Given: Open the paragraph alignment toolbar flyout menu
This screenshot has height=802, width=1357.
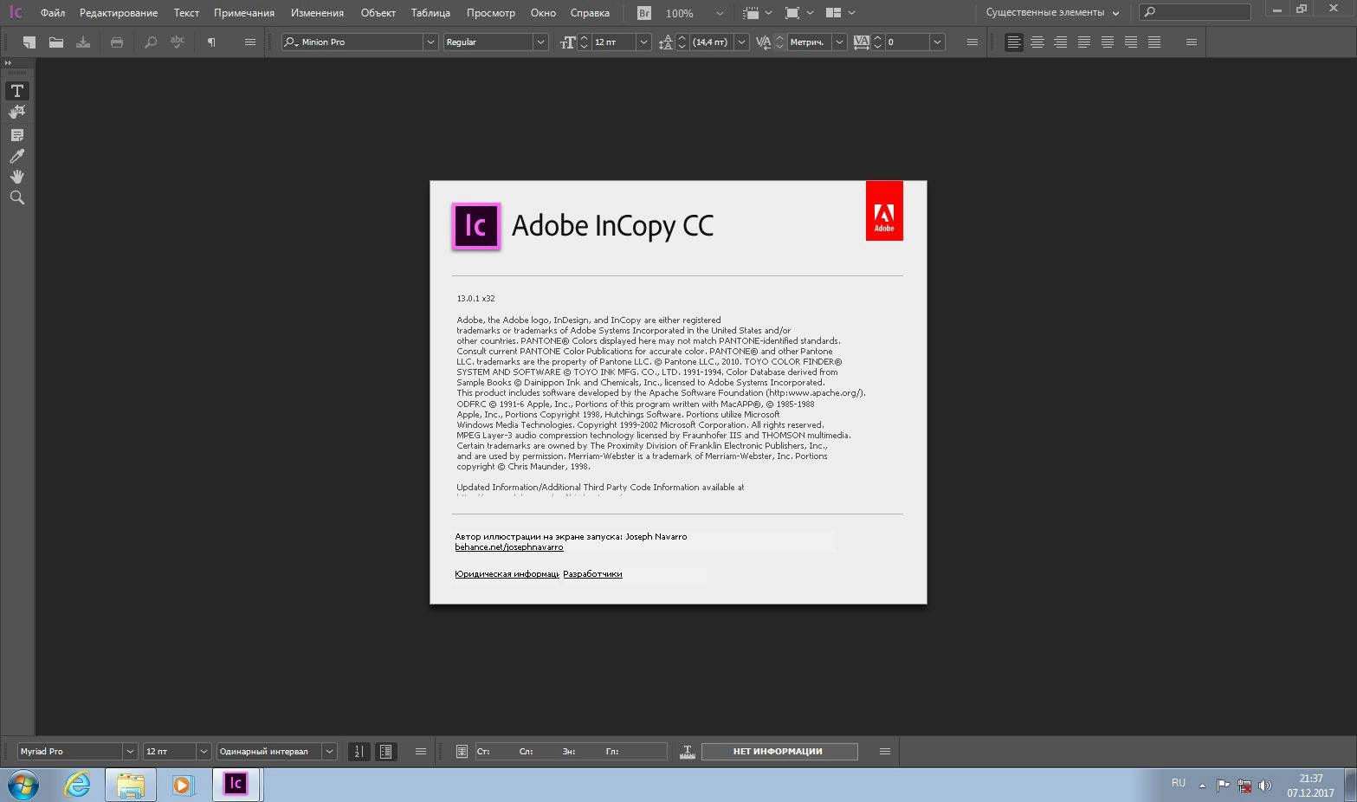Looking at the screenshot, I should tap(1192, 42).
